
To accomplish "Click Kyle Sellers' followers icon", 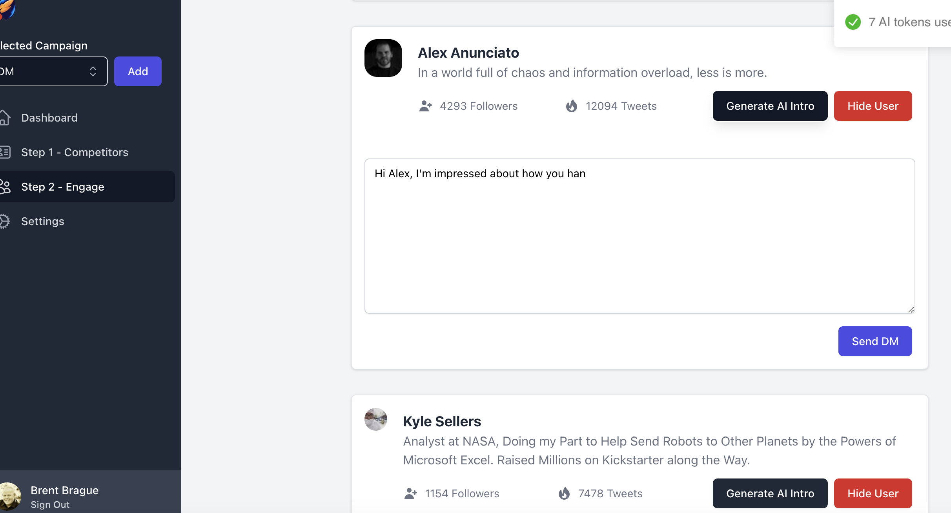I will coord(410,493).
